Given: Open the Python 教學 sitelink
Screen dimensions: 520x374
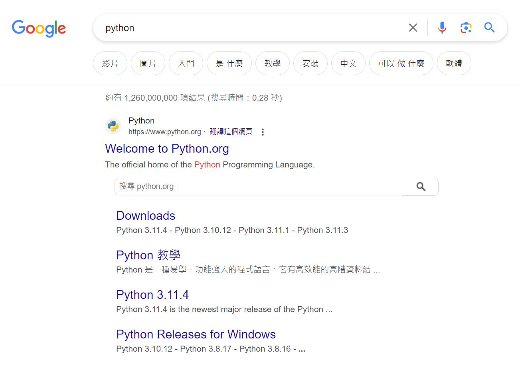Looking at the screenshot, I should pyautogui.click(x=148, y=255).
